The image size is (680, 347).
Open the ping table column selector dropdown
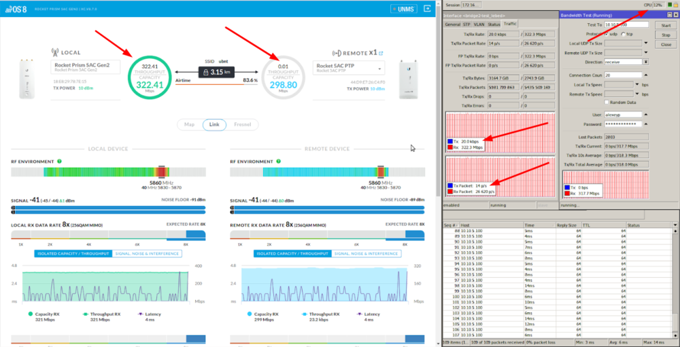tap(675, 225)
